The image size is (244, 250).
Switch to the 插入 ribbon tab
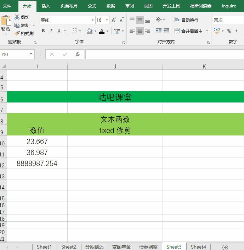[46, 6]
